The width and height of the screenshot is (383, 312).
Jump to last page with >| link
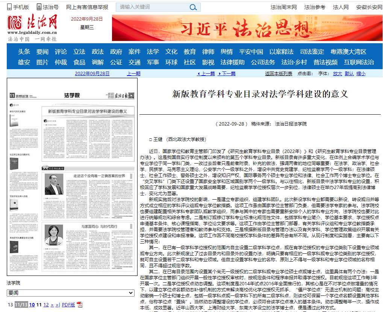pos(58,305)
